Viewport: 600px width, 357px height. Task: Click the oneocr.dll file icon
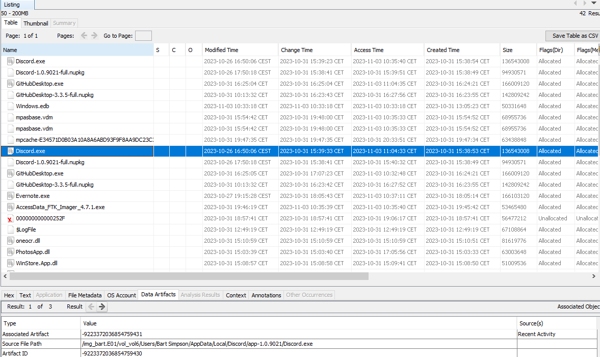[x=11, y=241]
